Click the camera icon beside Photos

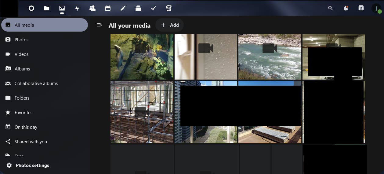[x=8, y=39]
